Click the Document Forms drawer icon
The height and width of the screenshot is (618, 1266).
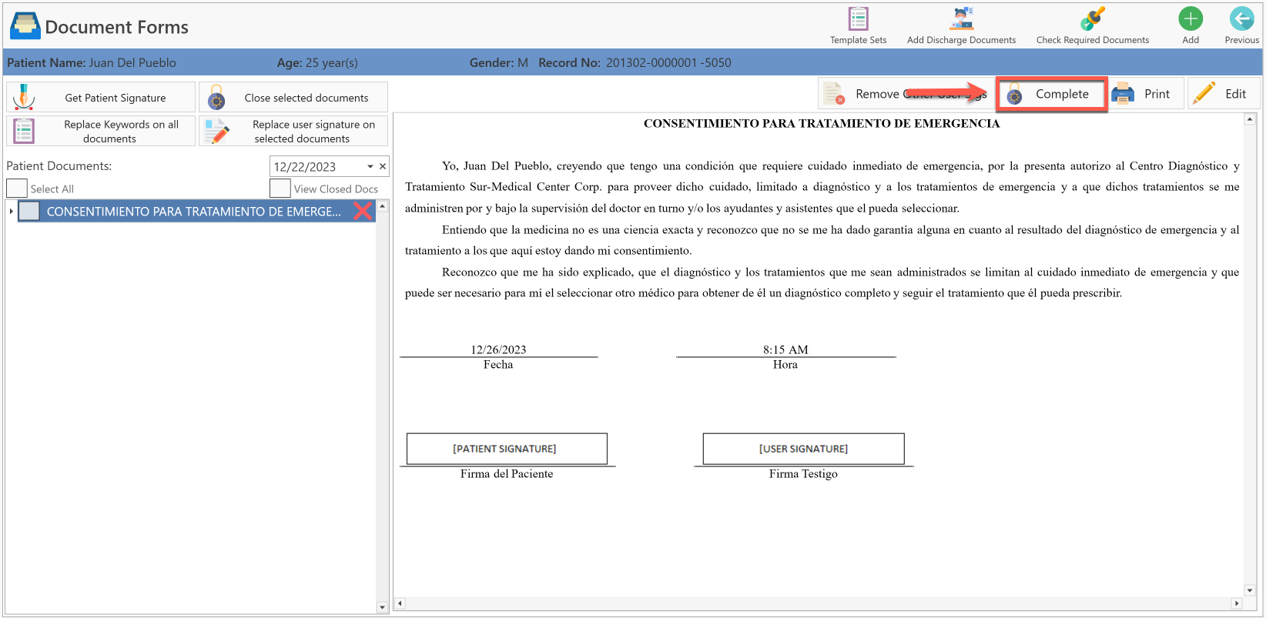point(25,25)
